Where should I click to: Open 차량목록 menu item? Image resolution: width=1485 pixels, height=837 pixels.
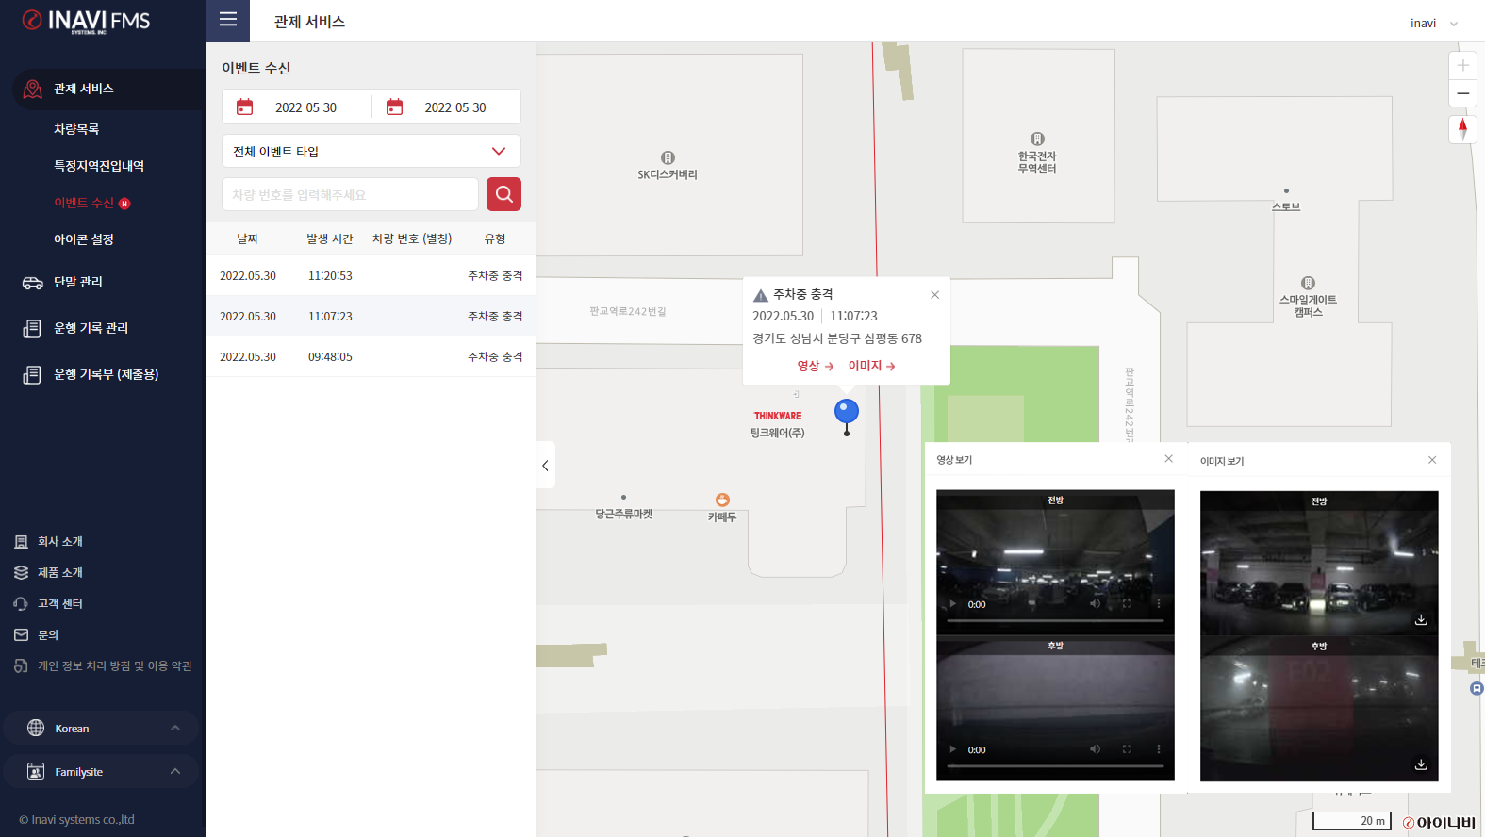pyautogui.click(x=76, y=129)
